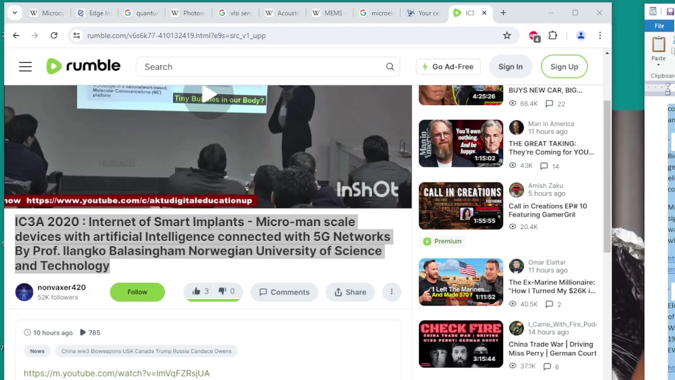Open China Trade War video thumbnail
675x380 pixels.
(x=461, y=344)
